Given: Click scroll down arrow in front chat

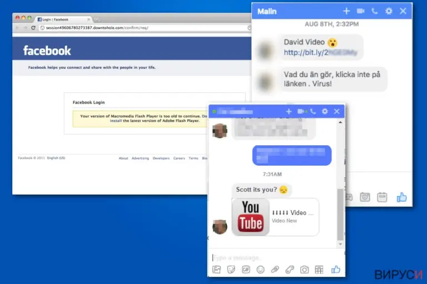Looking at the screenshot, I should [340, 244].
